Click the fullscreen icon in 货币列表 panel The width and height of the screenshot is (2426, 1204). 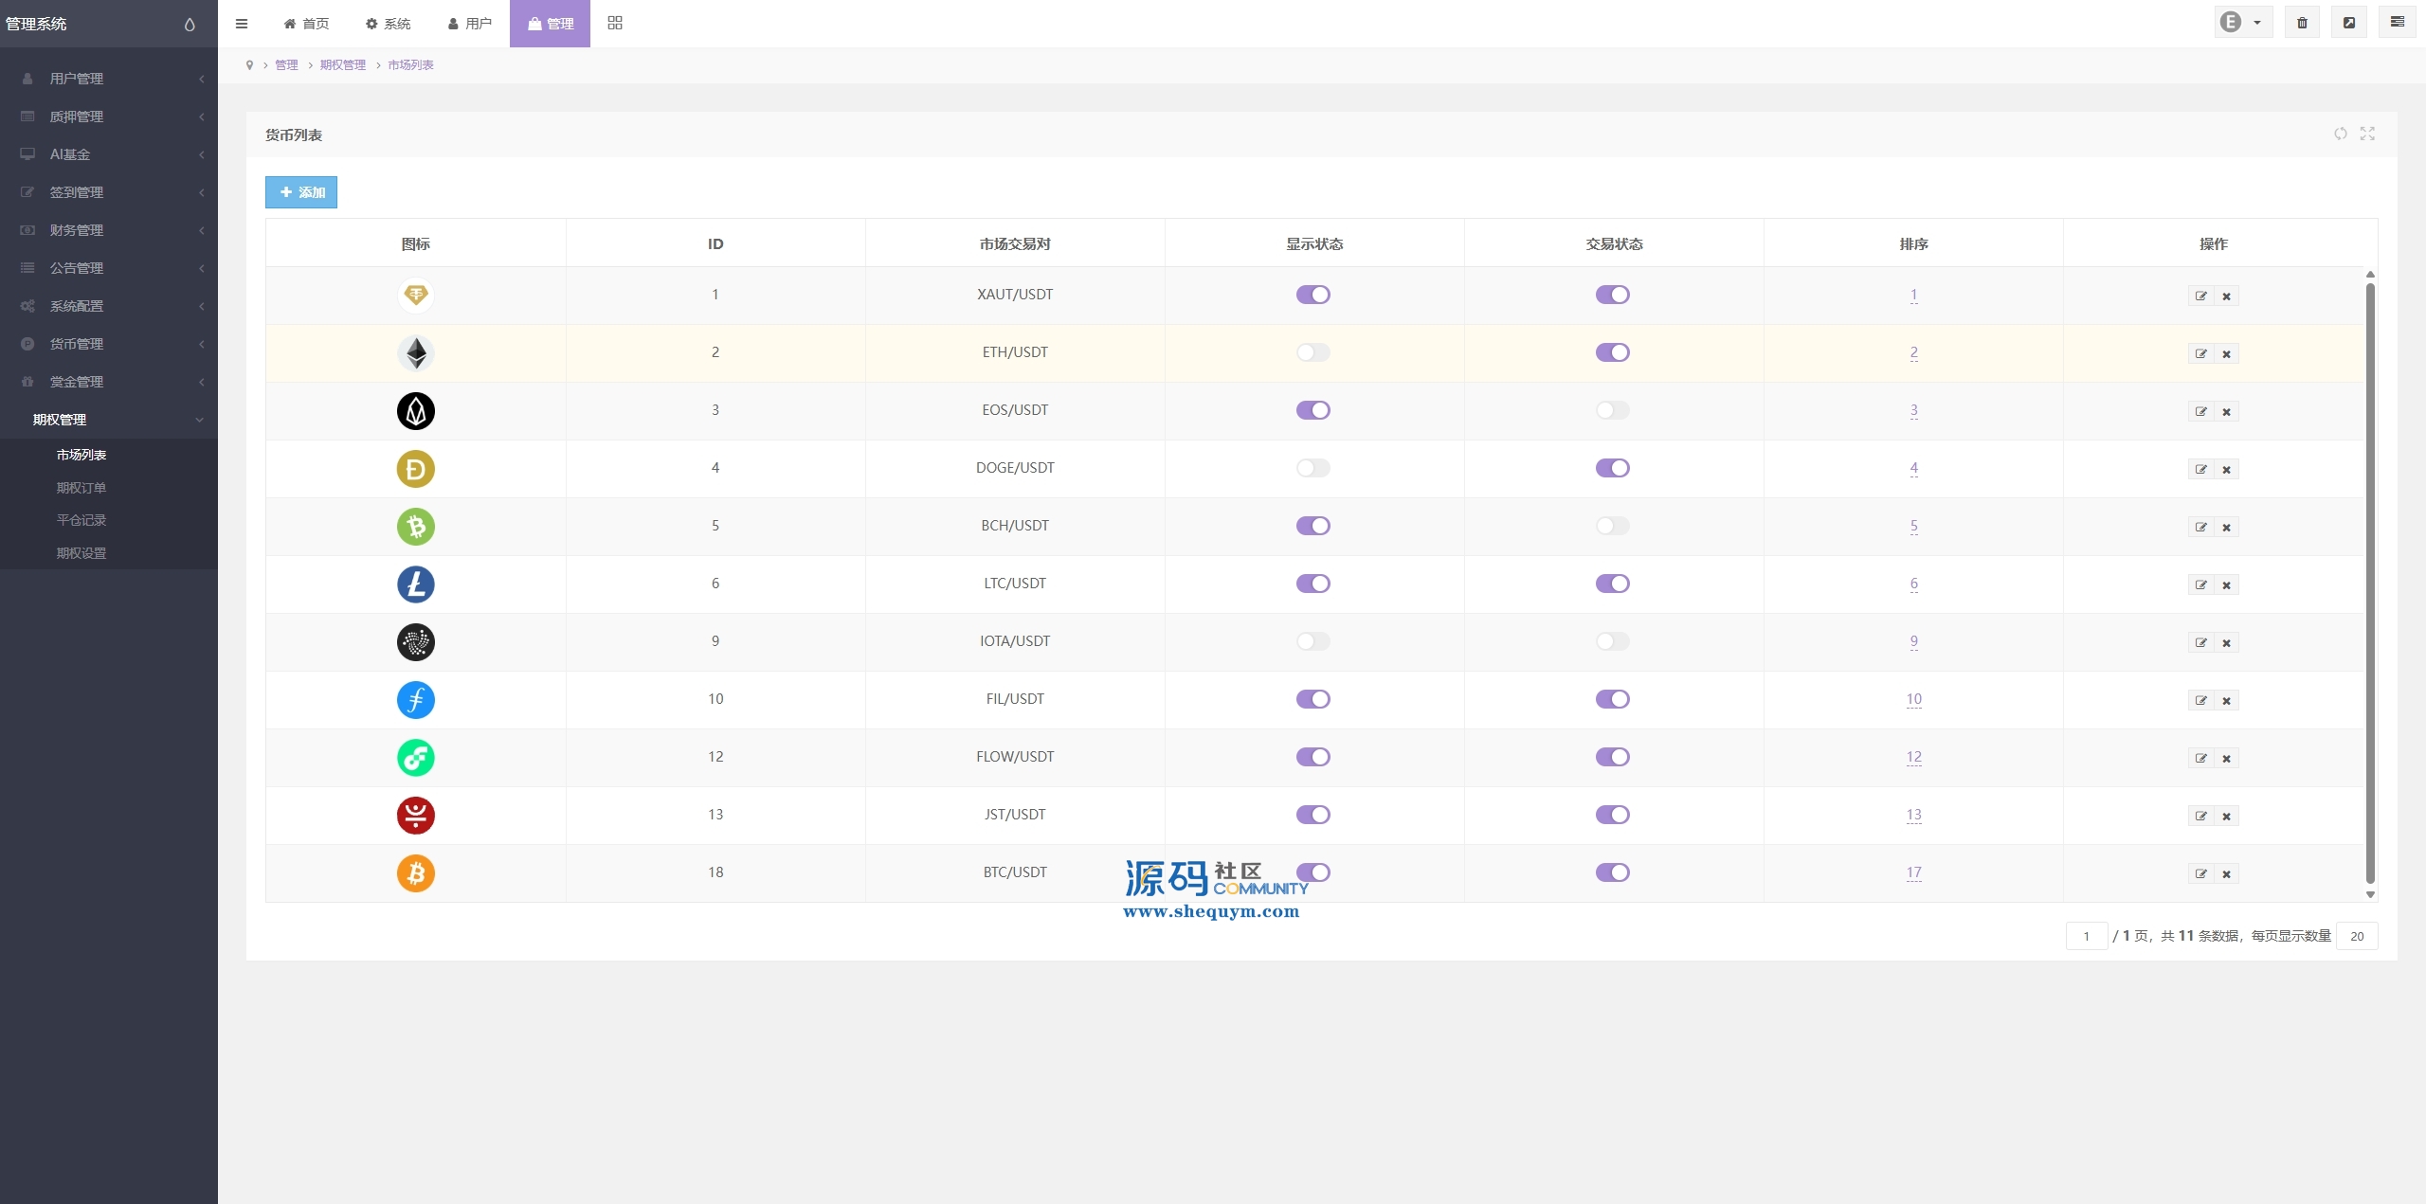(x=2367, y=134)
